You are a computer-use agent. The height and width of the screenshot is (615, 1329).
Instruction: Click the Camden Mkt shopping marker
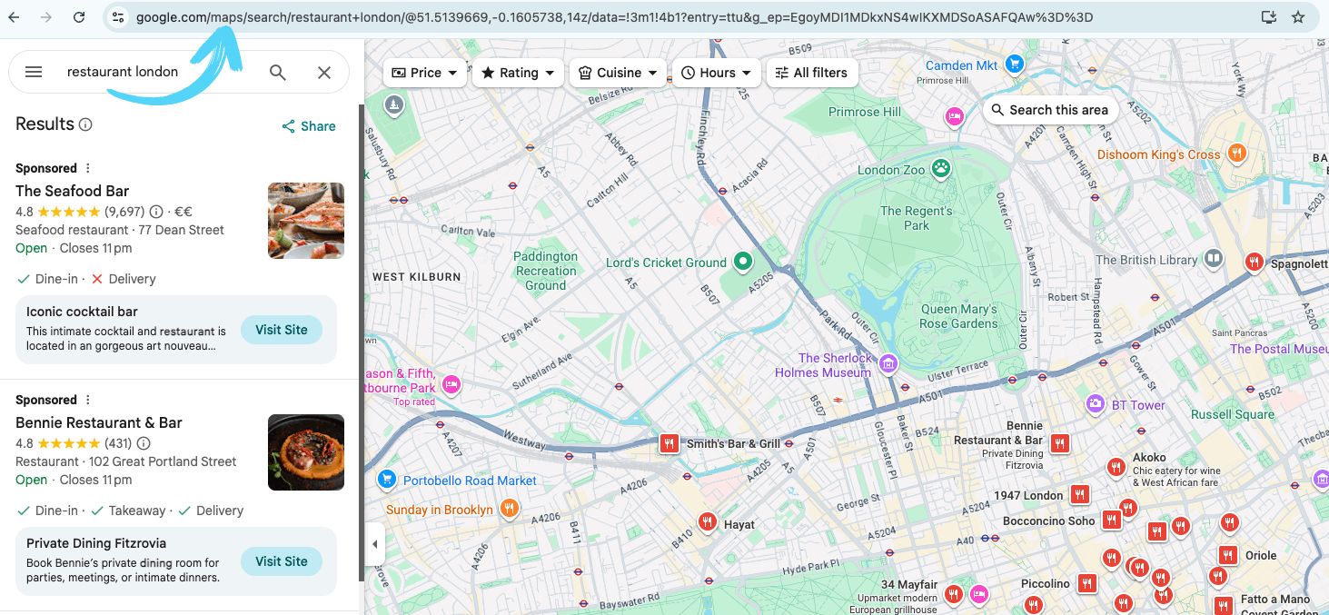1015,64
